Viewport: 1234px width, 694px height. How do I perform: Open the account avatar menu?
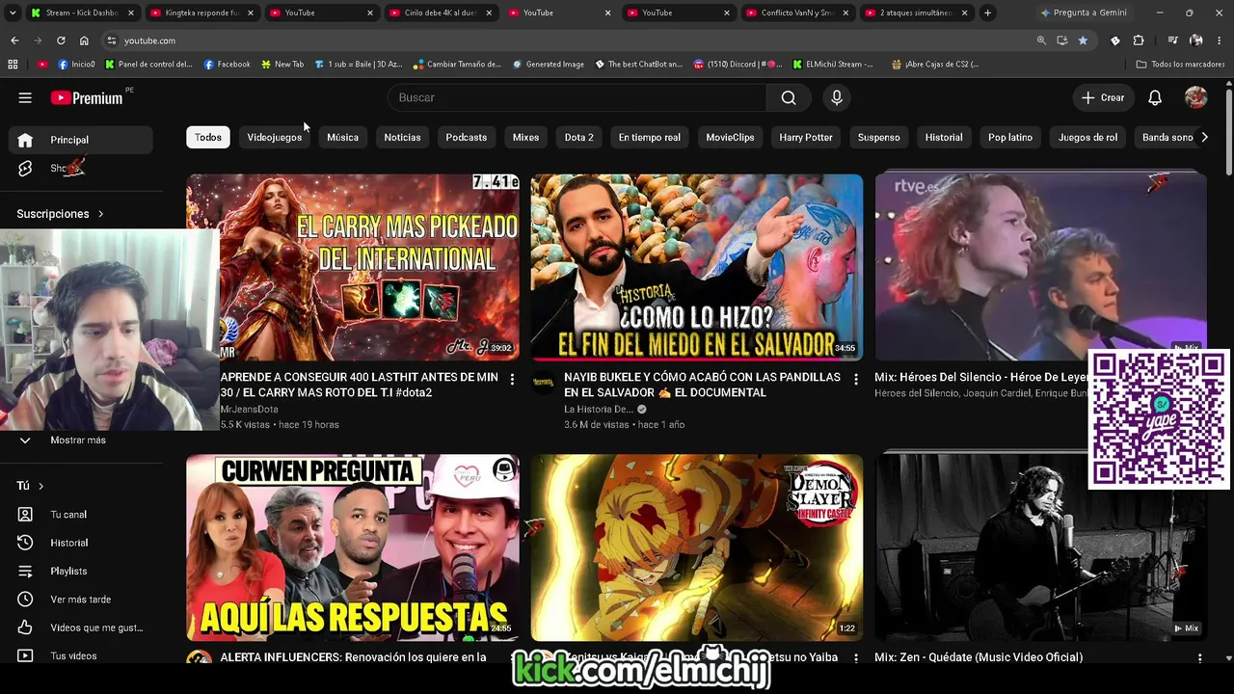coord(1195,97)
